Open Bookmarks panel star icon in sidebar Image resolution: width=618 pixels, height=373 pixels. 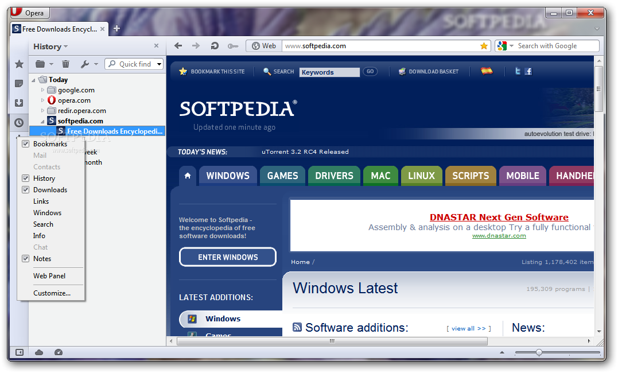click(19, 64)
